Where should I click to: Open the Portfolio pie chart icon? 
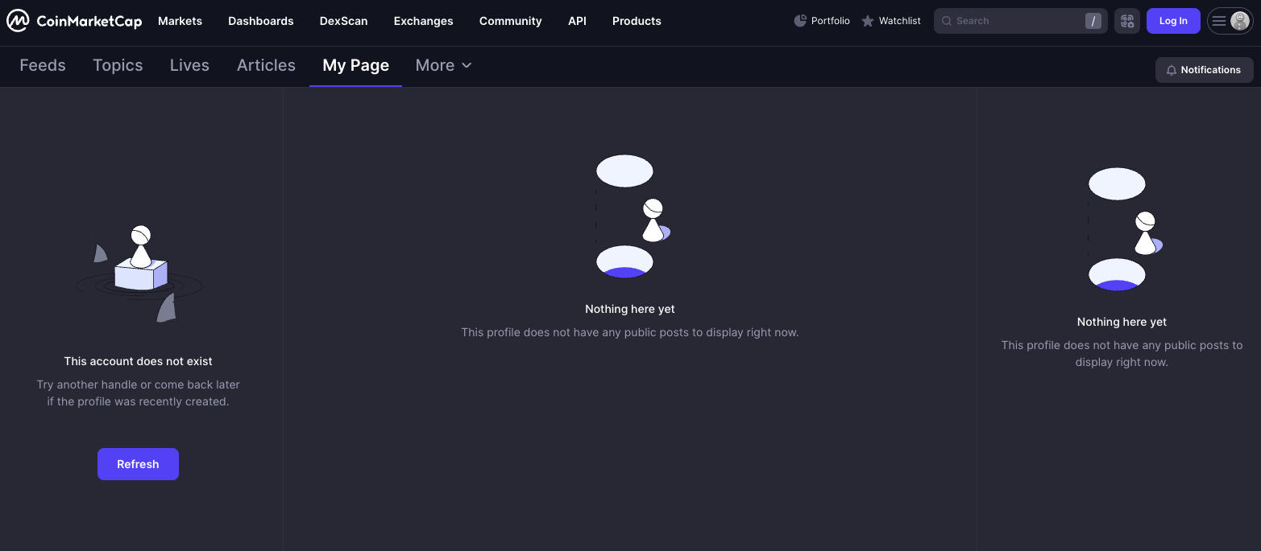point(800,21)
